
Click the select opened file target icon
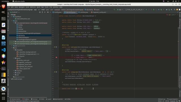coord(40,12)
